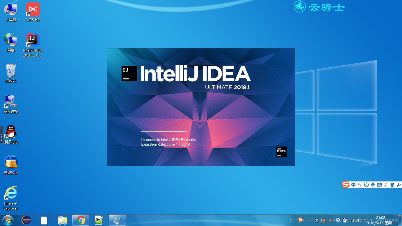Screen dimensions: 402x226
Task: Click the sidebar handle on the left screen edge
Action: pyautogui.click(x=1, y=135)
